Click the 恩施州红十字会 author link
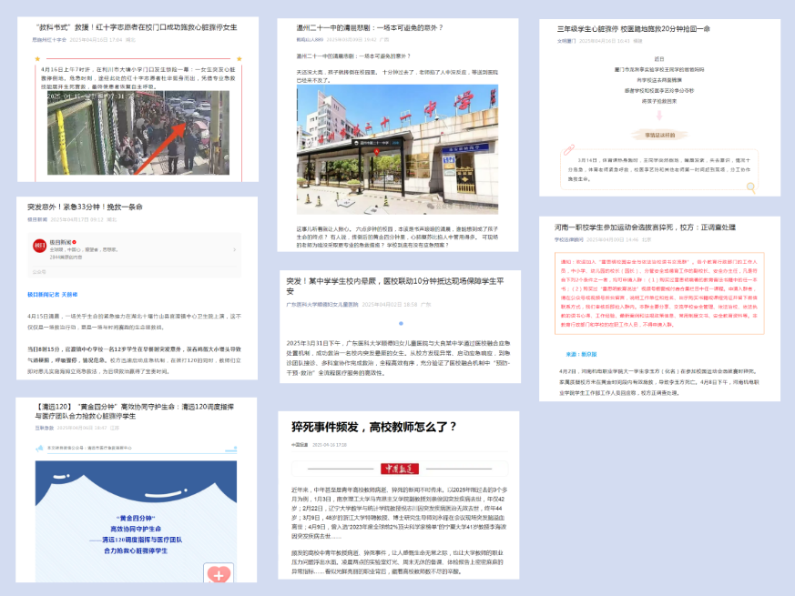 pos(50,40)
